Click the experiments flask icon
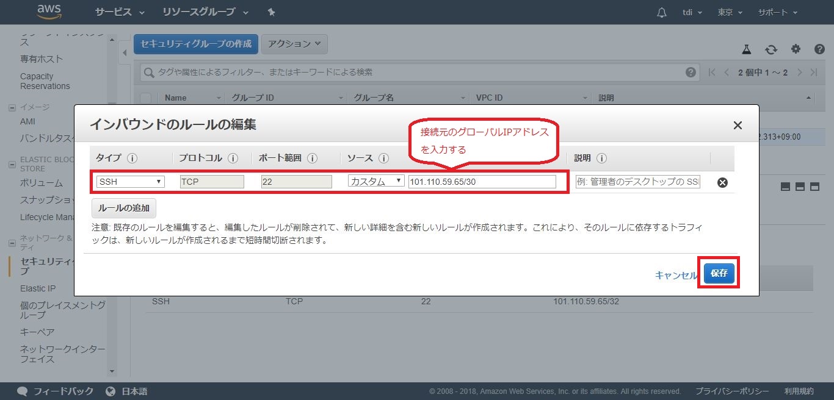 (x=746, y=49)
